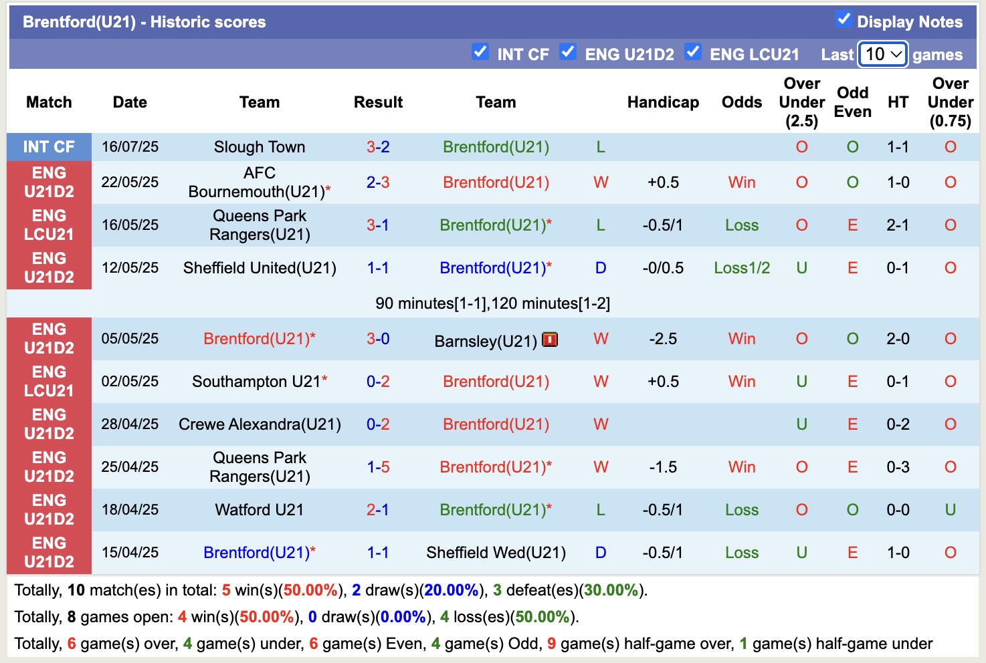Select Brentford(U21) in the 16/07/25 row
The height and width of the screenshot is (663, 986).
pyautogui.click(x=495, y=146)
